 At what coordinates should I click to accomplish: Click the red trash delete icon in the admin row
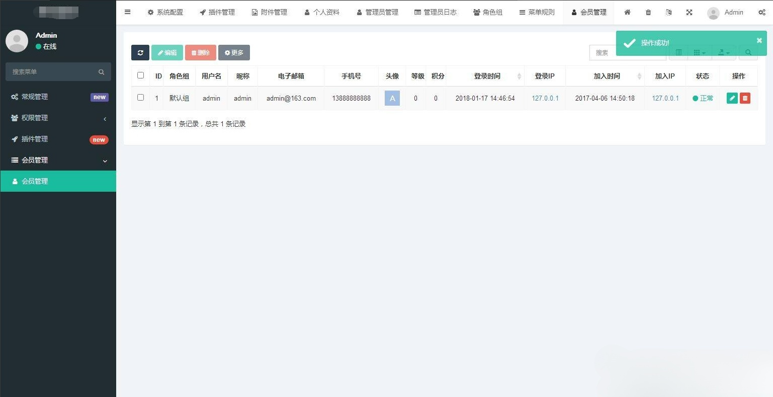coord(745,98)
